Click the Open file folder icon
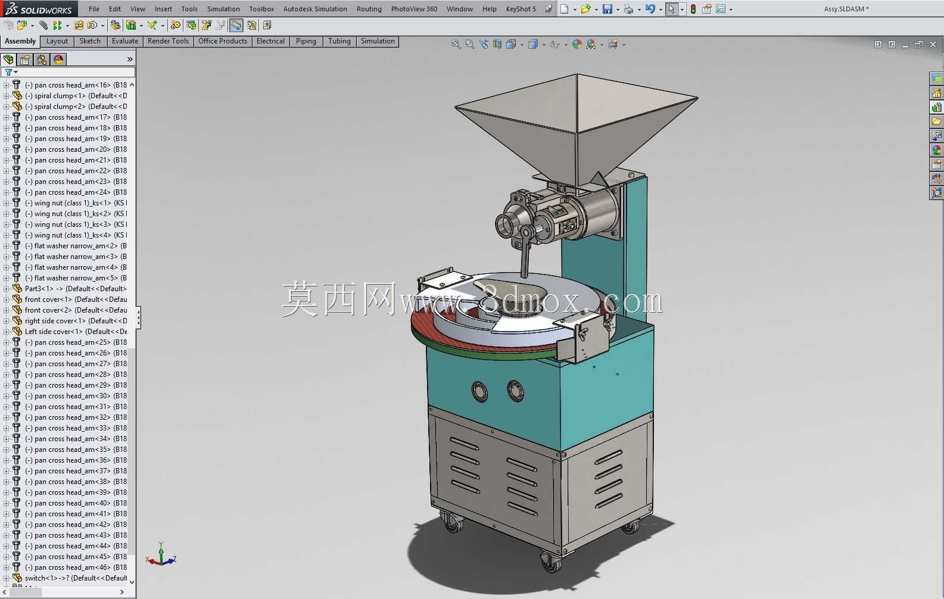Viewport: 944px width, 599px height. click(585, 9)
